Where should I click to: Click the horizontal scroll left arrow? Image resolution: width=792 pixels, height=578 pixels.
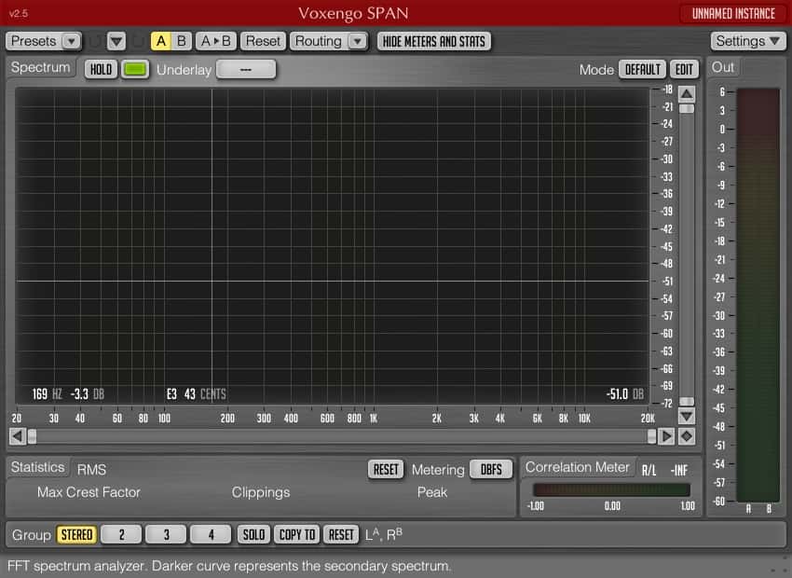(x=18, y=436)
